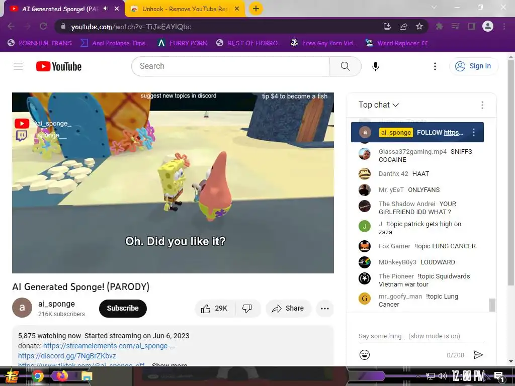Share the AI Generated Sponge video
This screenshot has width=515, height=386.
[288, 308]
